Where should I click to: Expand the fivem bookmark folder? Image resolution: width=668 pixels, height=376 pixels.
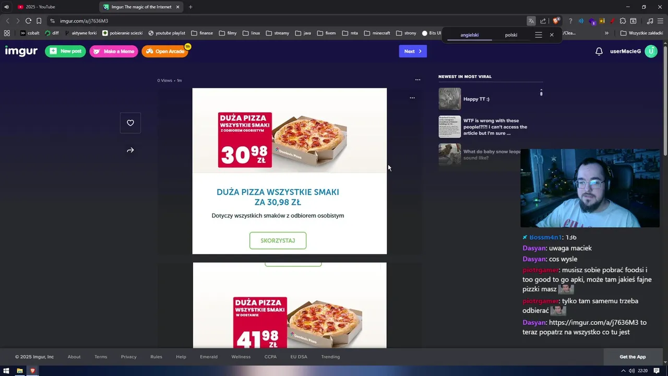(326, 33)
